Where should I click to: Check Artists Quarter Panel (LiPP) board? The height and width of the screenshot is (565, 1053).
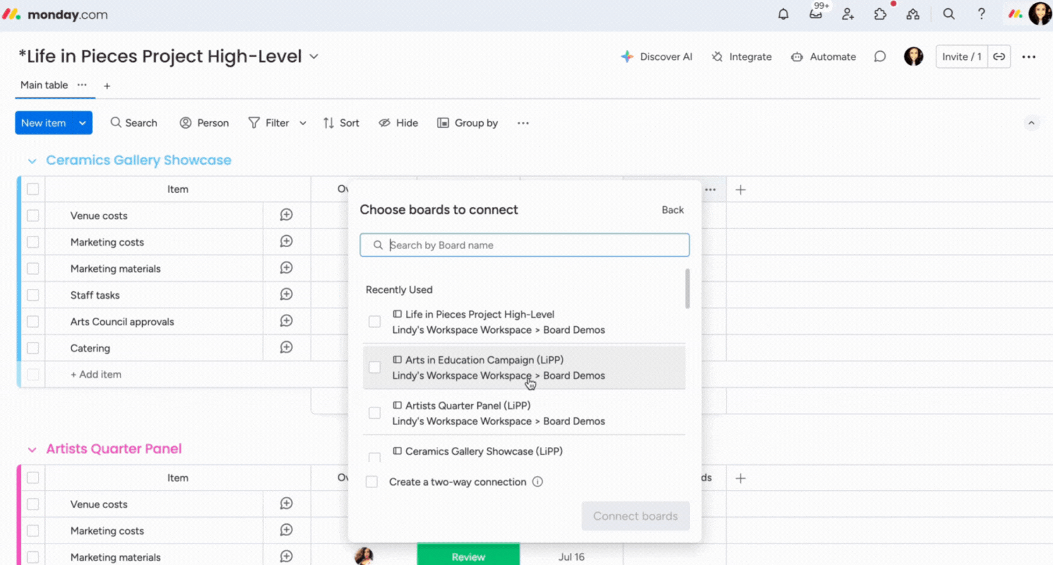point(374,413)
